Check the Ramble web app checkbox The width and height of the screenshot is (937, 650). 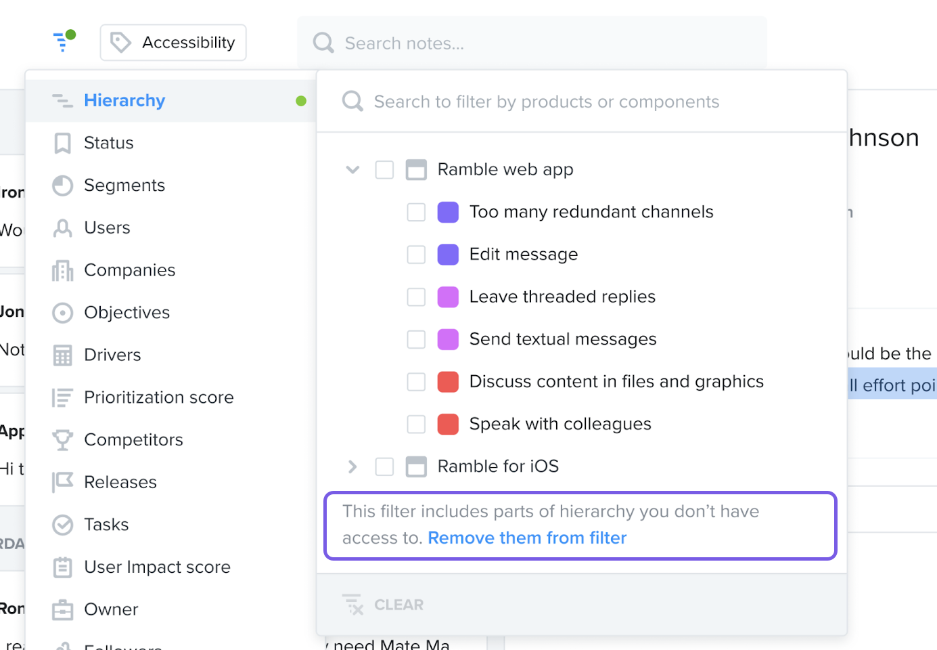384,169
